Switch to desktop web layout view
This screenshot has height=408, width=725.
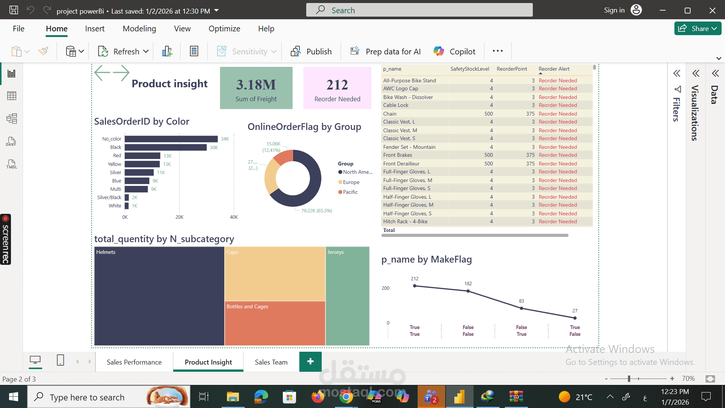(x=35, y=361)
